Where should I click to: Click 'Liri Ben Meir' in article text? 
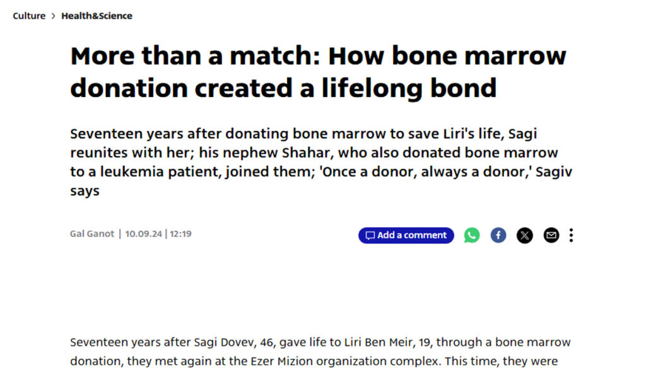[x=371, y=343]
